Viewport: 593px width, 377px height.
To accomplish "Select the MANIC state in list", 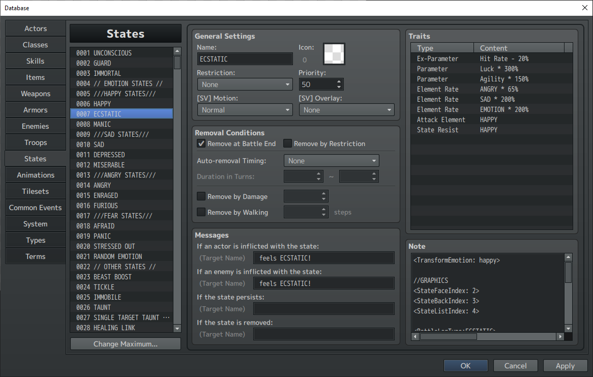I will tap(122, 124).
